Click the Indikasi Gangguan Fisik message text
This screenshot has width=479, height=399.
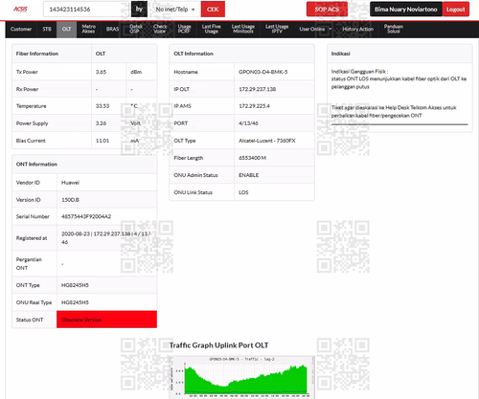pos(399,78)
